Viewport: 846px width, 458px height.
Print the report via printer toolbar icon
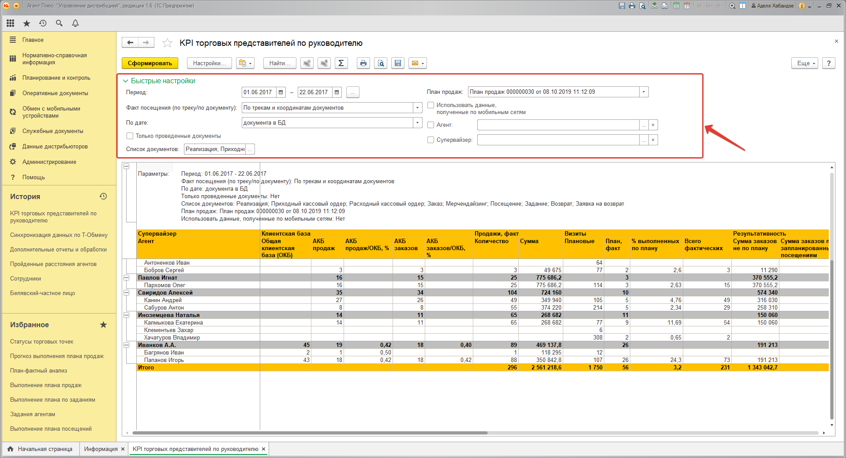click(363, 63)
